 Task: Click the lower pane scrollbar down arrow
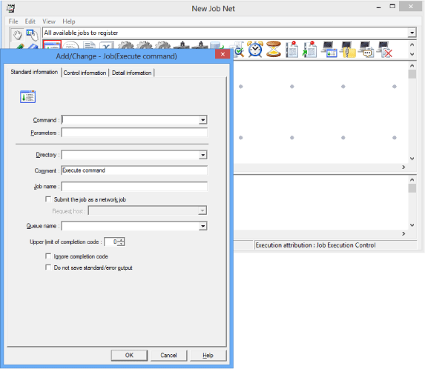pyautogui.click(x=412, y=225)
